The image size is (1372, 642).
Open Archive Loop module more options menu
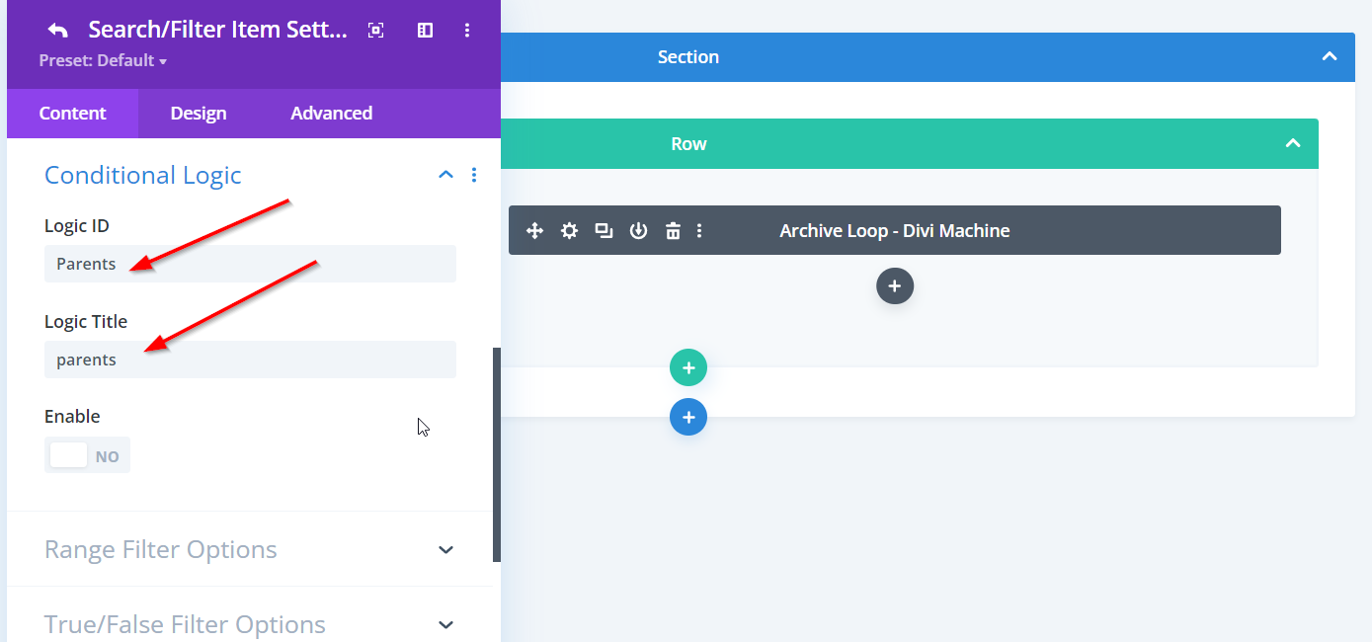click(x=699, y=231)
